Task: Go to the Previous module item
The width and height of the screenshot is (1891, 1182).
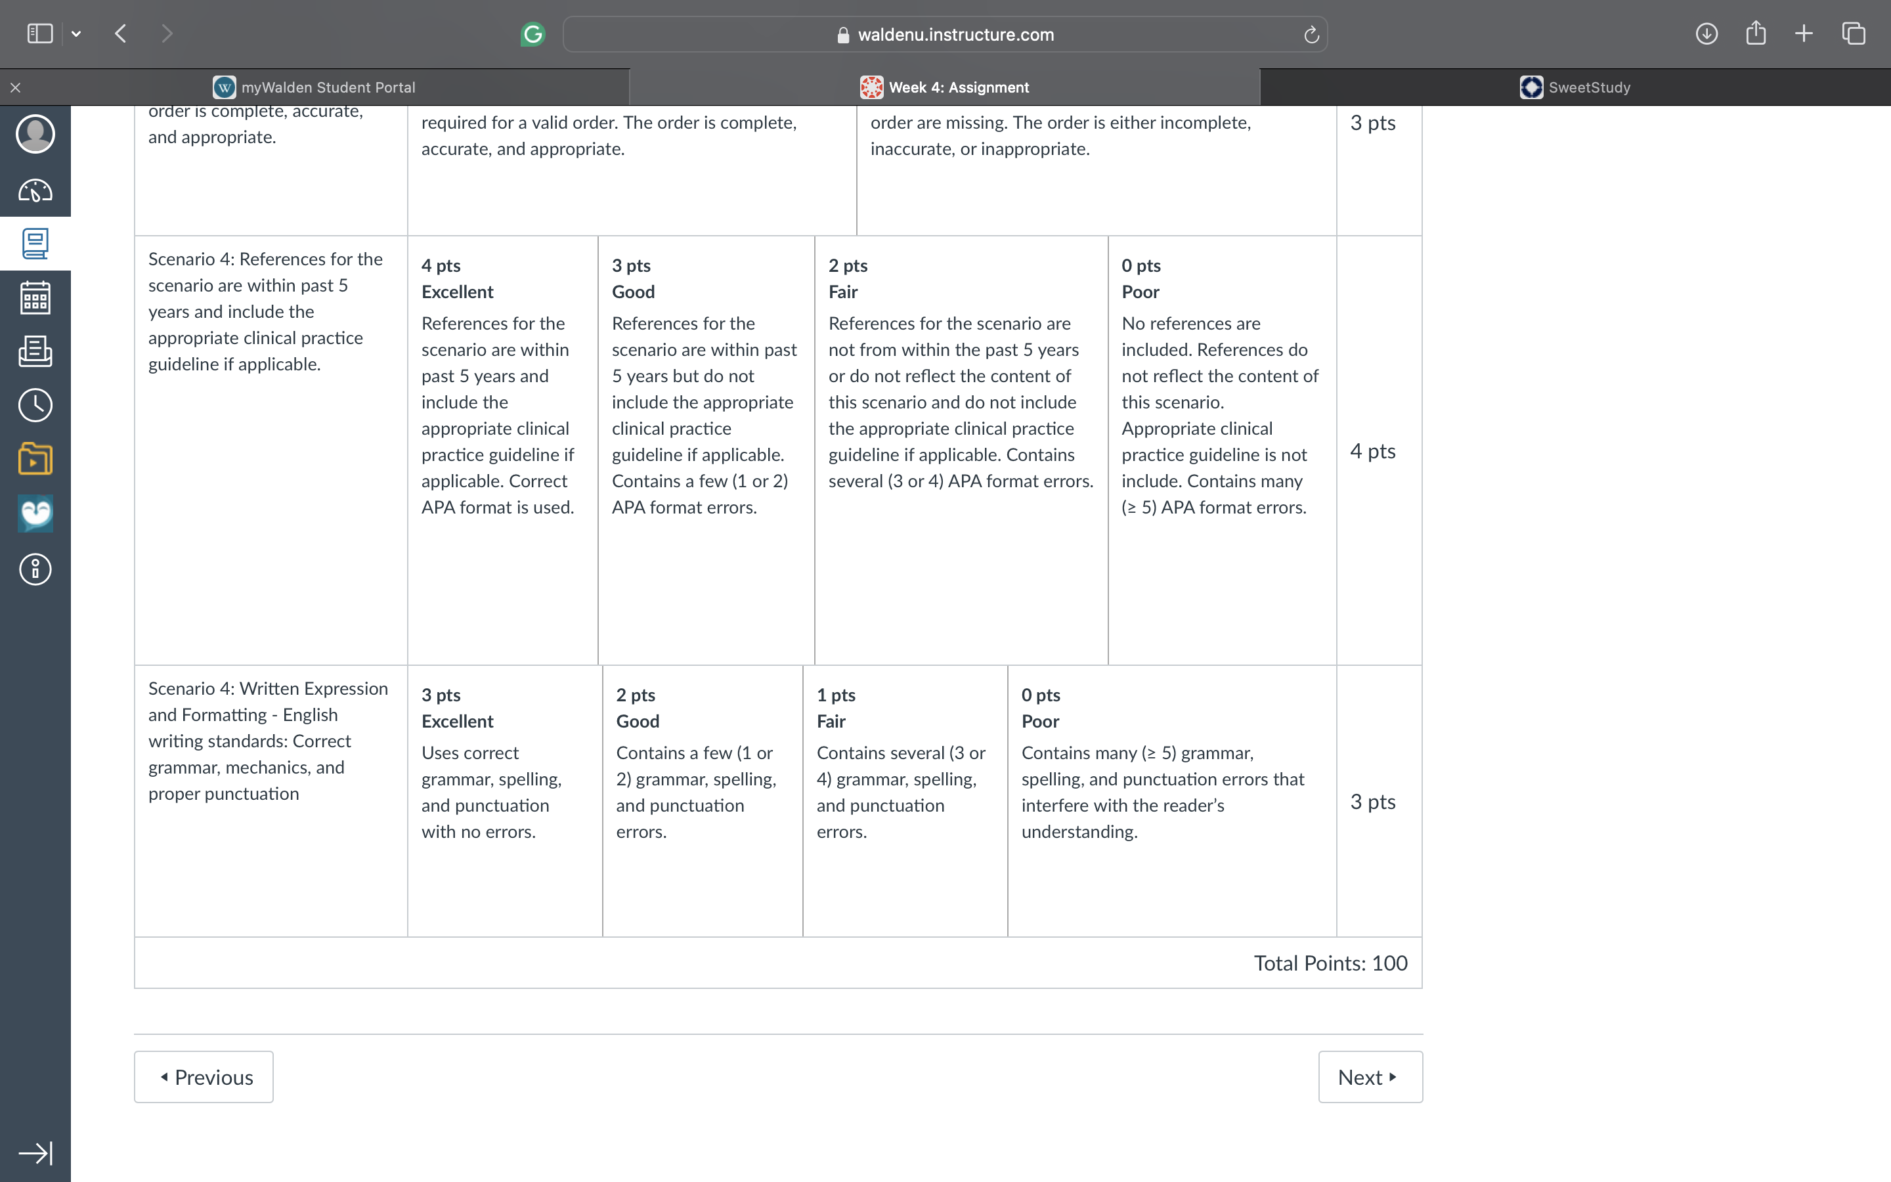Action: pyautogui.click(x=204, y=1076)
